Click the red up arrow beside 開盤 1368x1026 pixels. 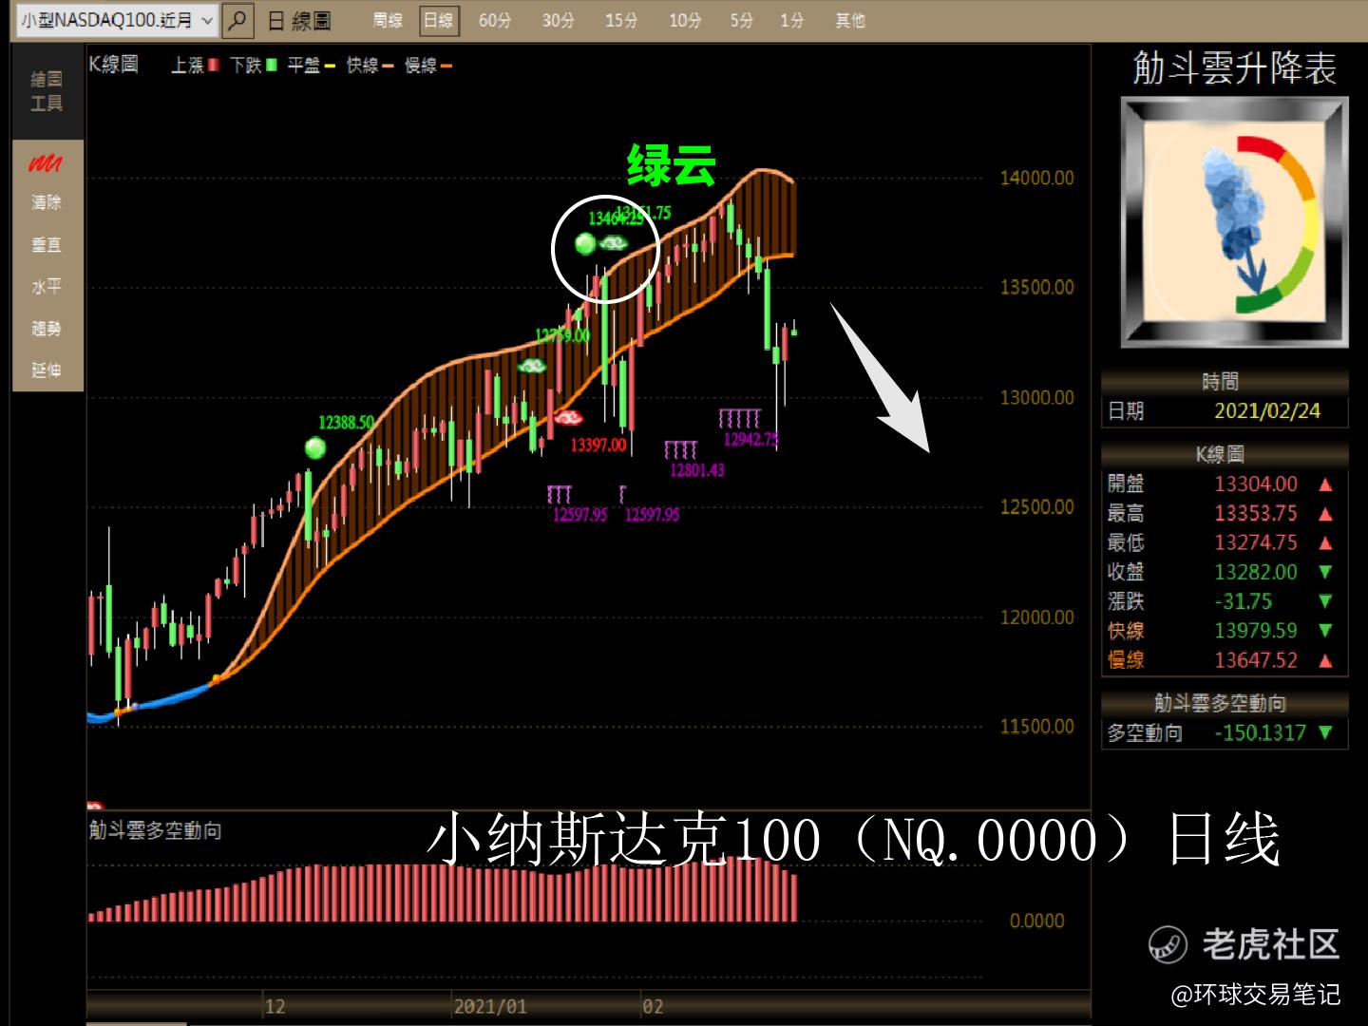pos(1325,484)
